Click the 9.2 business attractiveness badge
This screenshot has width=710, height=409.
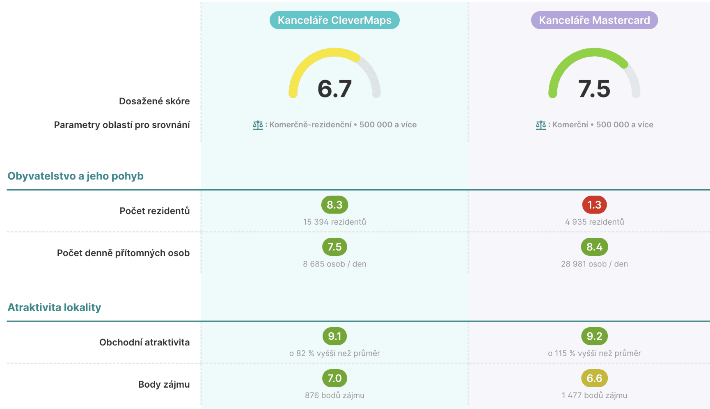[x=594, y=336]
